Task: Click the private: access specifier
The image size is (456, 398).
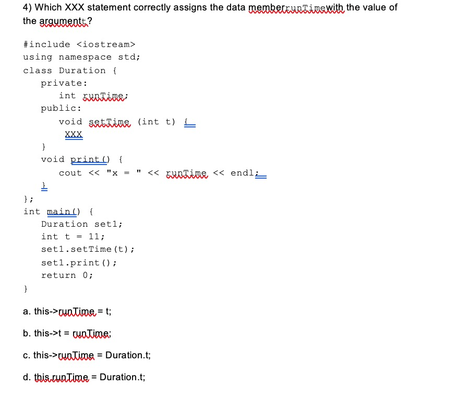Action: click(x=64, y=83)
